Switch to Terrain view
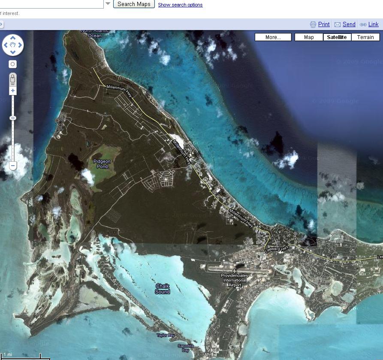The width and height of the screenshot is (383, 360). point(365,37)
